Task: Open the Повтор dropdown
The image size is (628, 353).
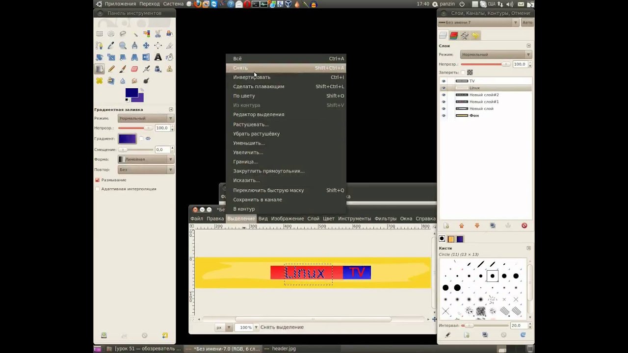Action: [146, 170]
